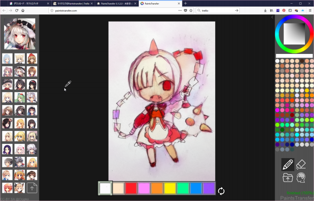Choose the dark brown palette dot
The width and height of the screenshot is (314, 201).
click(302, 61)
